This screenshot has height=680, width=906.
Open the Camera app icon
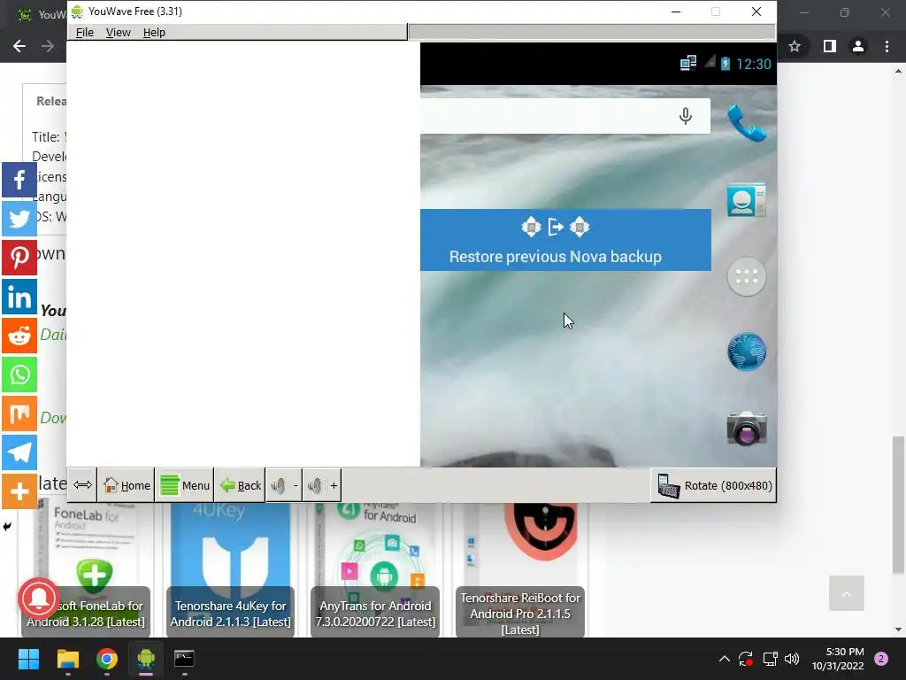point(747,428)
